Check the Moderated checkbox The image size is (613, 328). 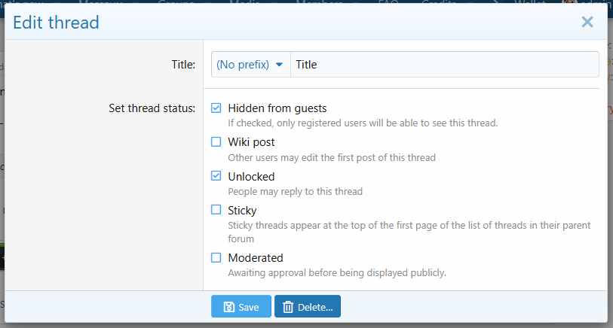[216, 258]
